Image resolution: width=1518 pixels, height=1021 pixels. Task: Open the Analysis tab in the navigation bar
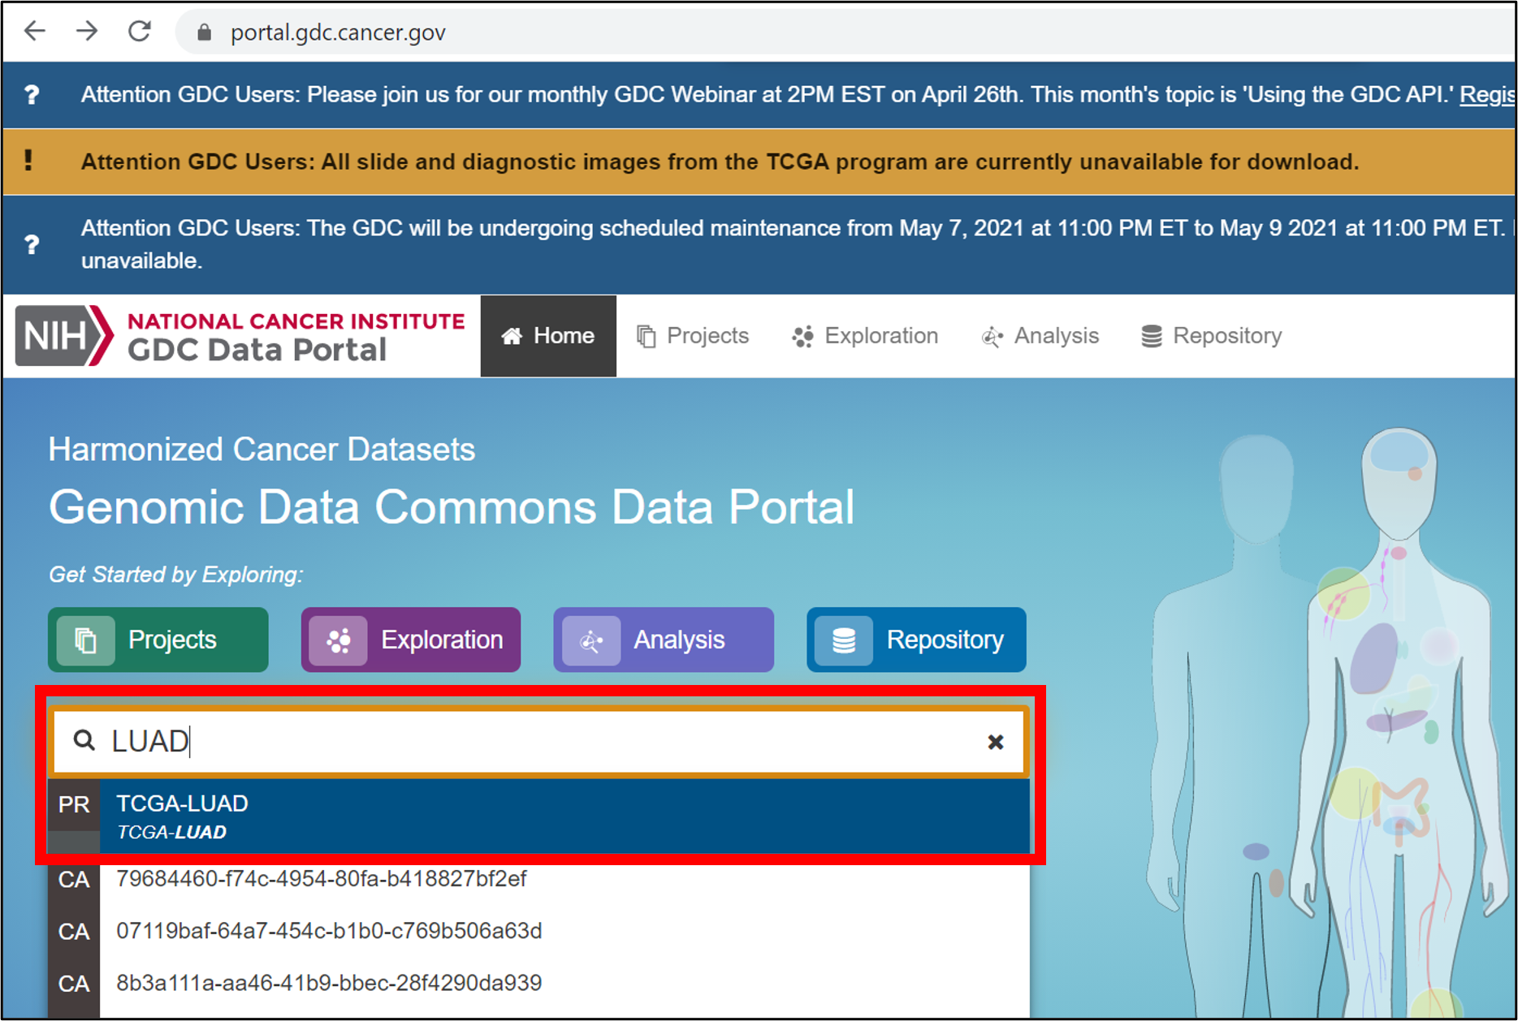click(1040, 336)
